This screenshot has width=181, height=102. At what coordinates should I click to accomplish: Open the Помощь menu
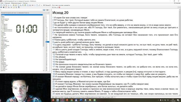[x=25, y=3]
